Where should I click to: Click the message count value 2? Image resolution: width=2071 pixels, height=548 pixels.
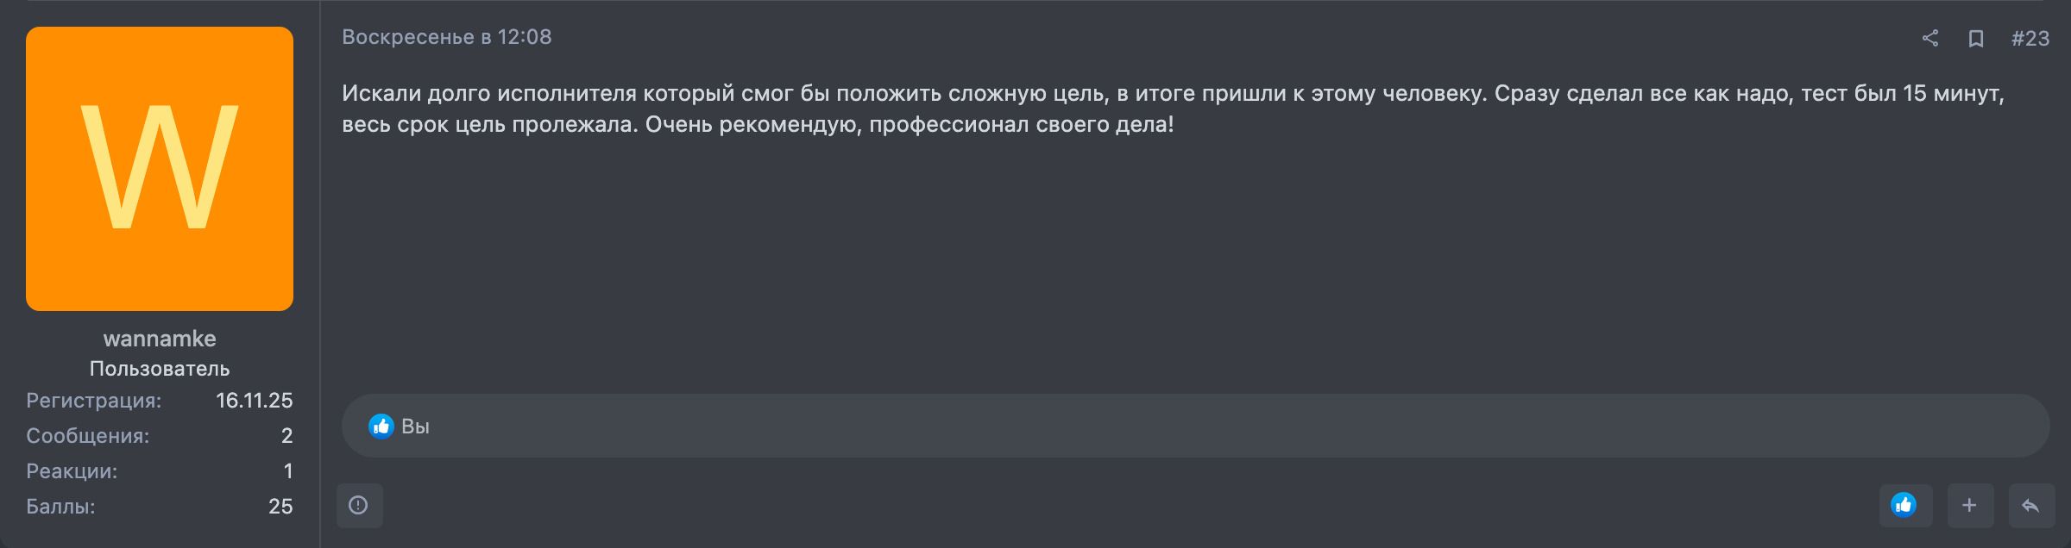pyautogui.click(x=286, y=436)
